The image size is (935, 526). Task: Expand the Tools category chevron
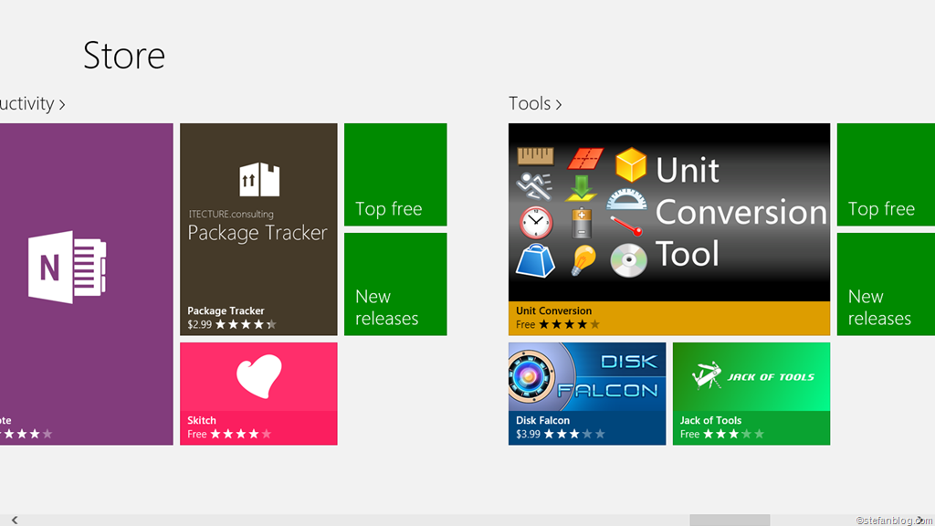pyautogui.click(x=559, y=105)
